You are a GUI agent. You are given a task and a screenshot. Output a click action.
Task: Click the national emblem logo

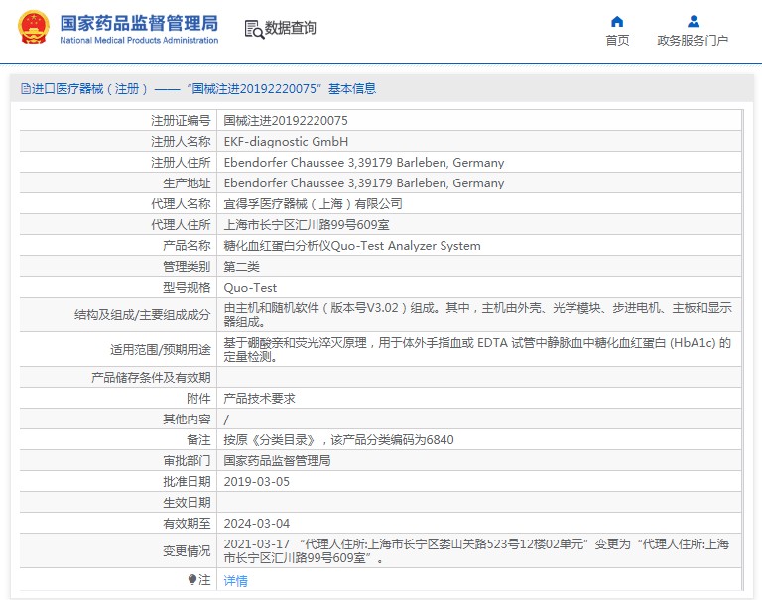tap(33, 29)
